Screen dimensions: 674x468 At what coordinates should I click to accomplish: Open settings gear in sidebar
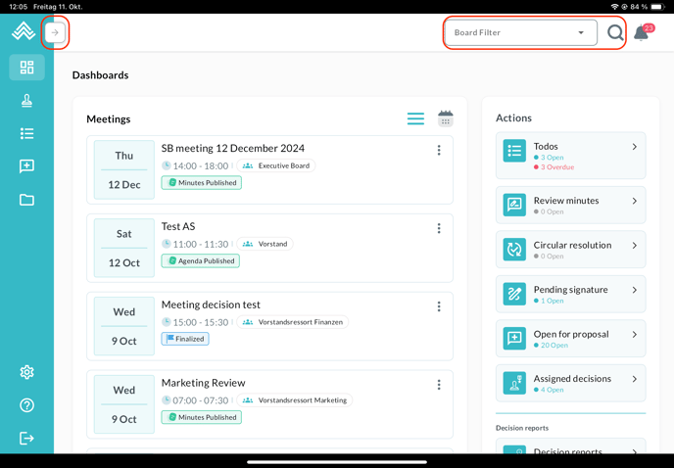pyautogui.click(x=26, y=372)
